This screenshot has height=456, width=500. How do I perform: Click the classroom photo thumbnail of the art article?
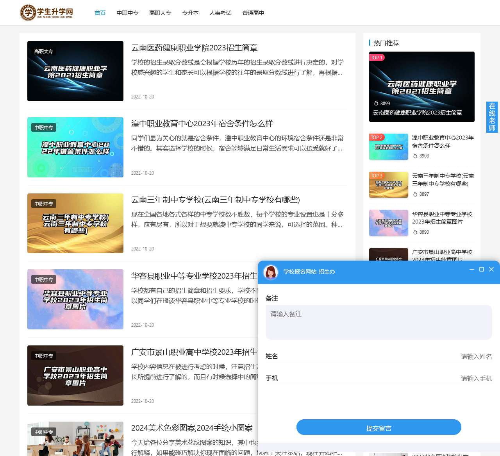tap(75, 439)
